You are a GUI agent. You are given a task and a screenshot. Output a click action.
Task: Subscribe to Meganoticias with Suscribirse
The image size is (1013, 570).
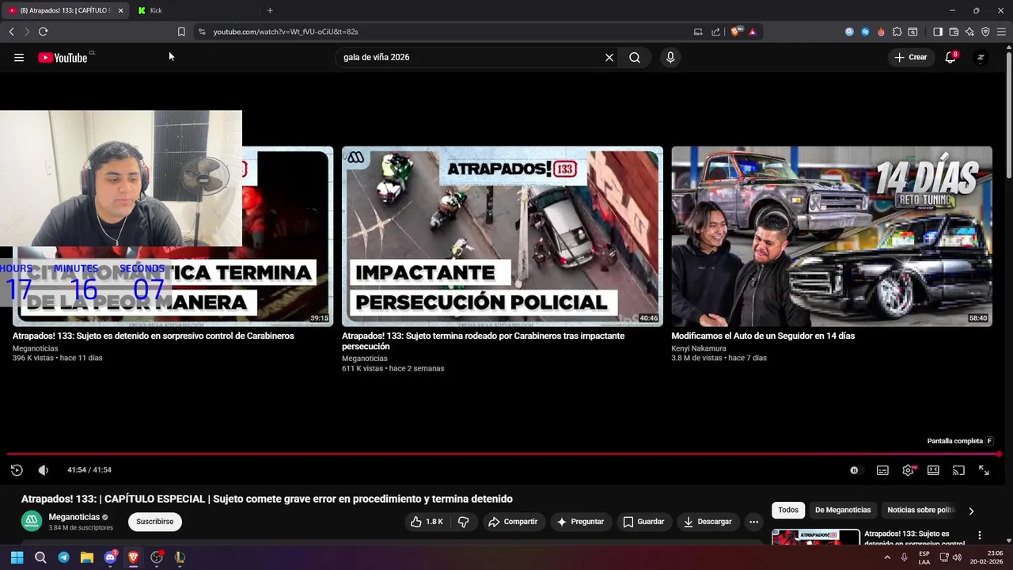coord(155,522)
